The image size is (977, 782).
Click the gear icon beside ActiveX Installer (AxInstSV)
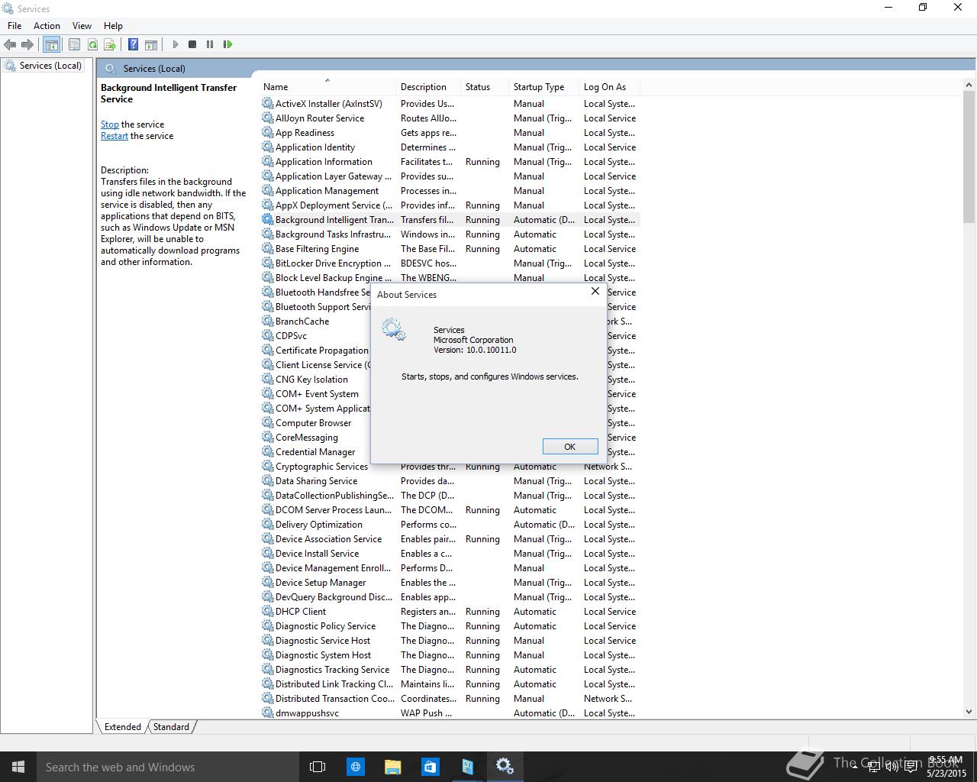pyautogui.click(x=267, y=103)
